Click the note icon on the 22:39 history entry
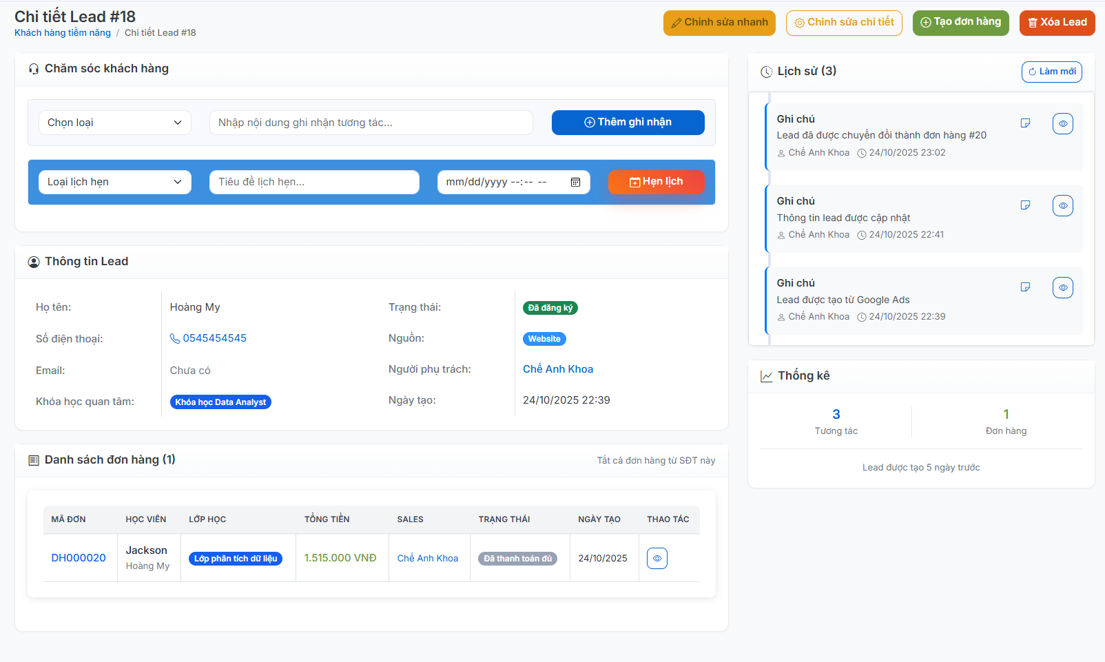 1025,287
